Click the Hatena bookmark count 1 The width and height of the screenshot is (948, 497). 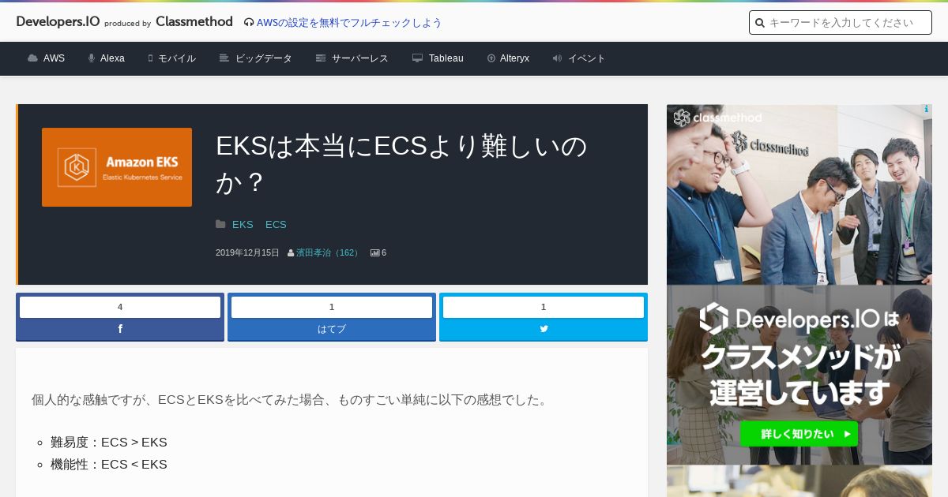(x=332, y=307)
